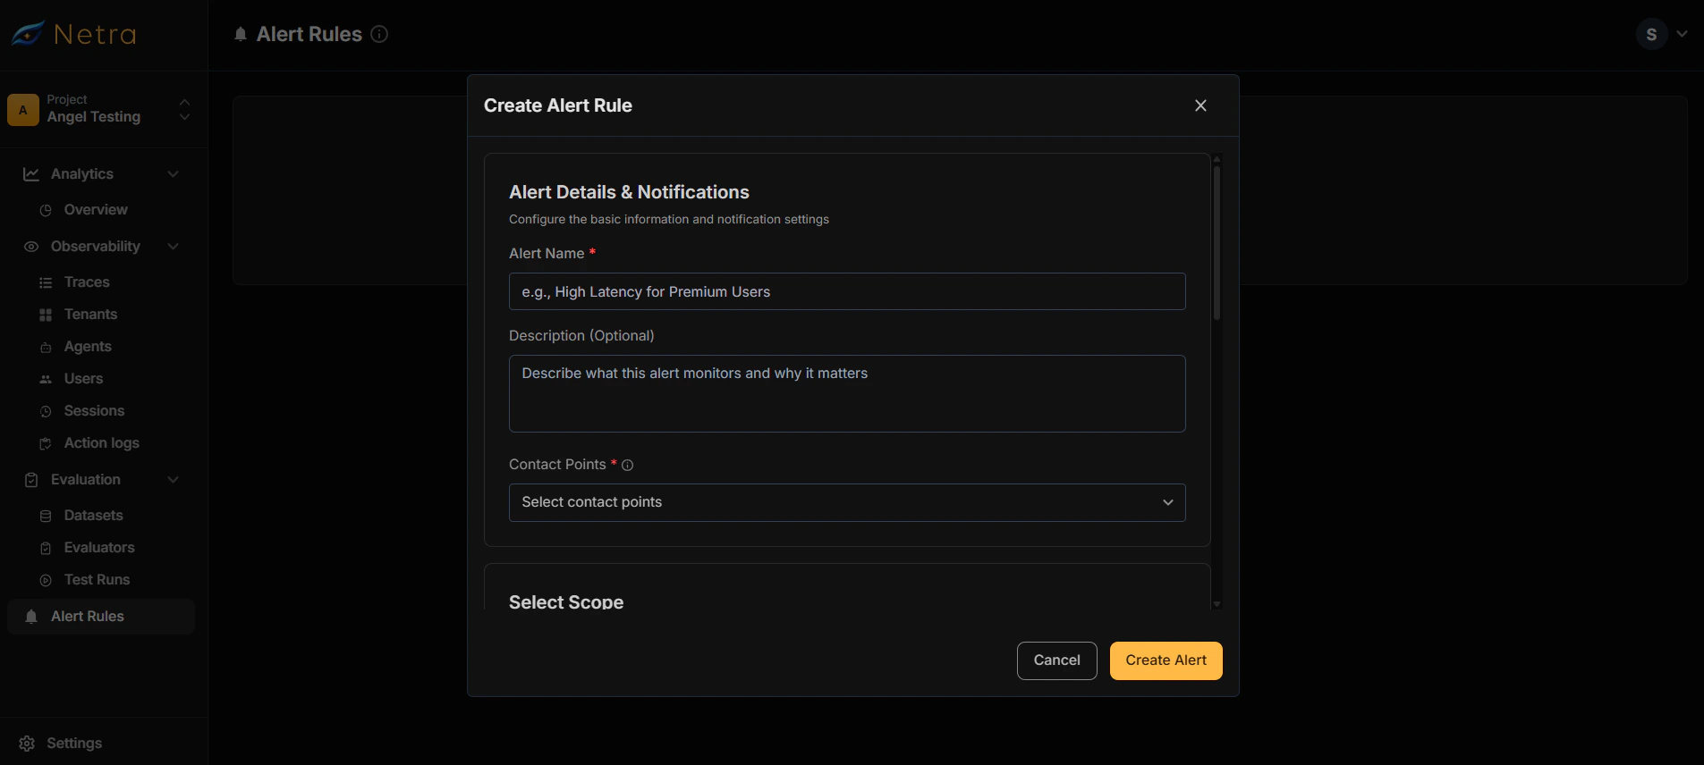Click the Analytics chart icon
The height and width of the screenshot is (765, 1704).
(x=31, y=174)
